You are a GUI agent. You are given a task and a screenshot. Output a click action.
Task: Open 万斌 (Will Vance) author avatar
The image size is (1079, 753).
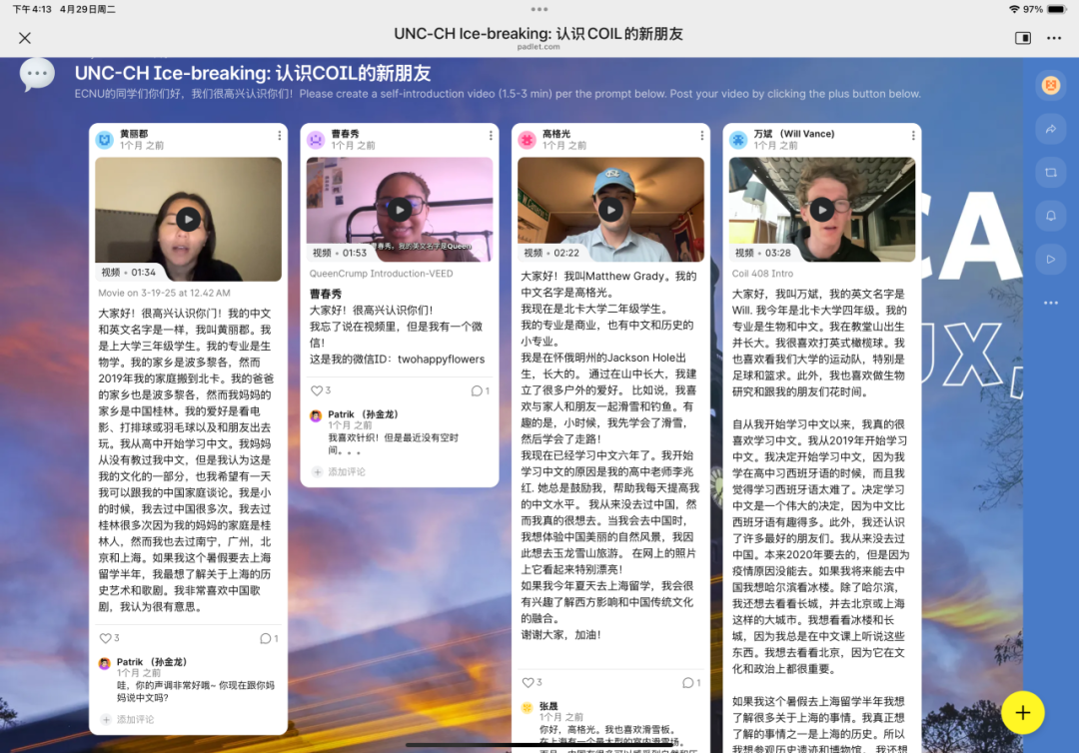[738, 140]
